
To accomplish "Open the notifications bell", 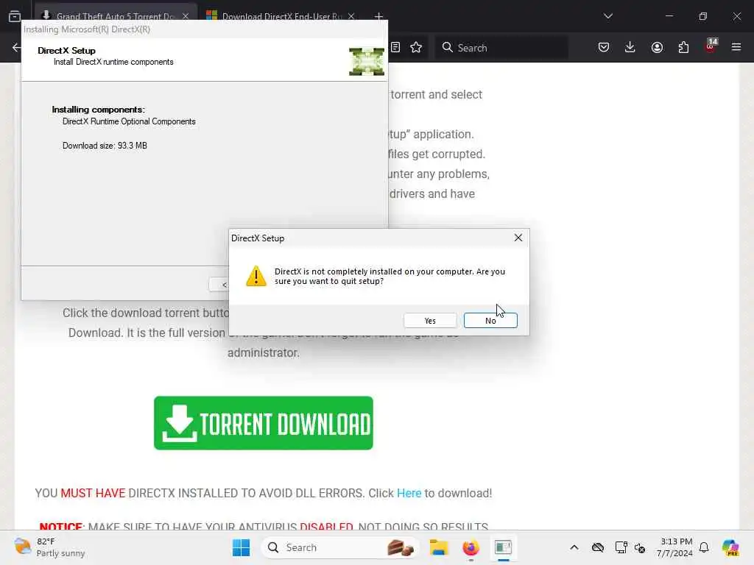I will click(704, 547).
